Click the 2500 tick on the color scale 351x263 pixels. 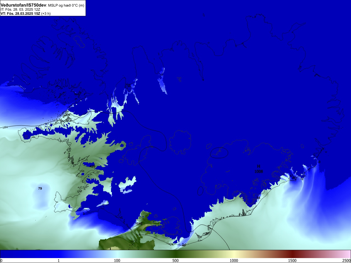[347, 261]
